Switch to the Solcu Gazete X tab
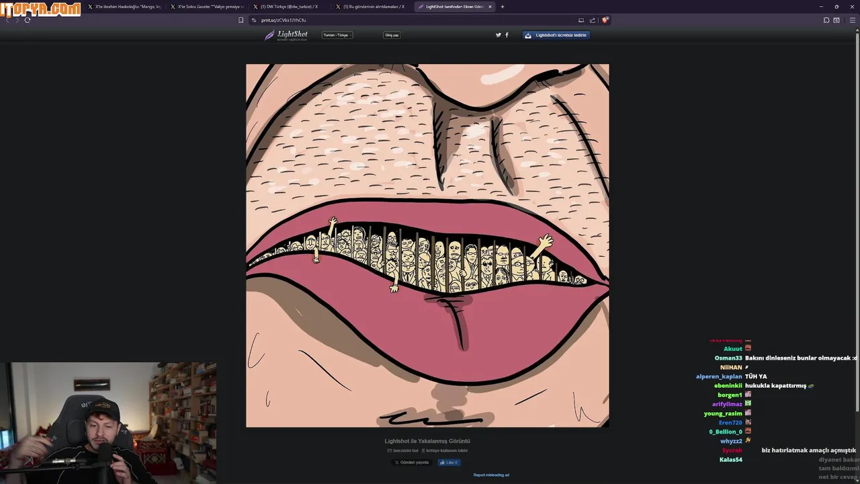The height and width of the screenshot is (484, 860). [207, 7]
